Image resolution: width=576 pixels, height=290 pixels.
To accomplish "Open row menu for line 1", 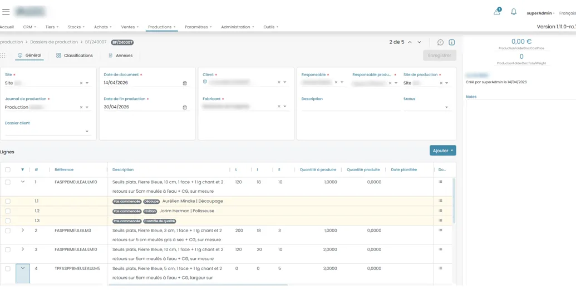I will pyautogui.click(x=440, y=182).
